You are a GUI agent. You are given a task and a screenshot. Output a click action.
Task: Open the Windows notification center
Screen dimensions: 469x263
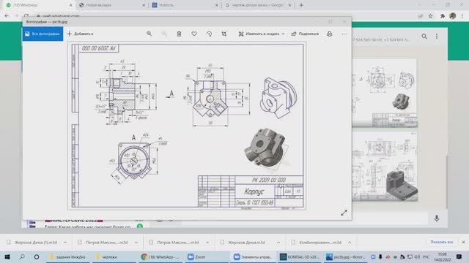click(459, 256)
